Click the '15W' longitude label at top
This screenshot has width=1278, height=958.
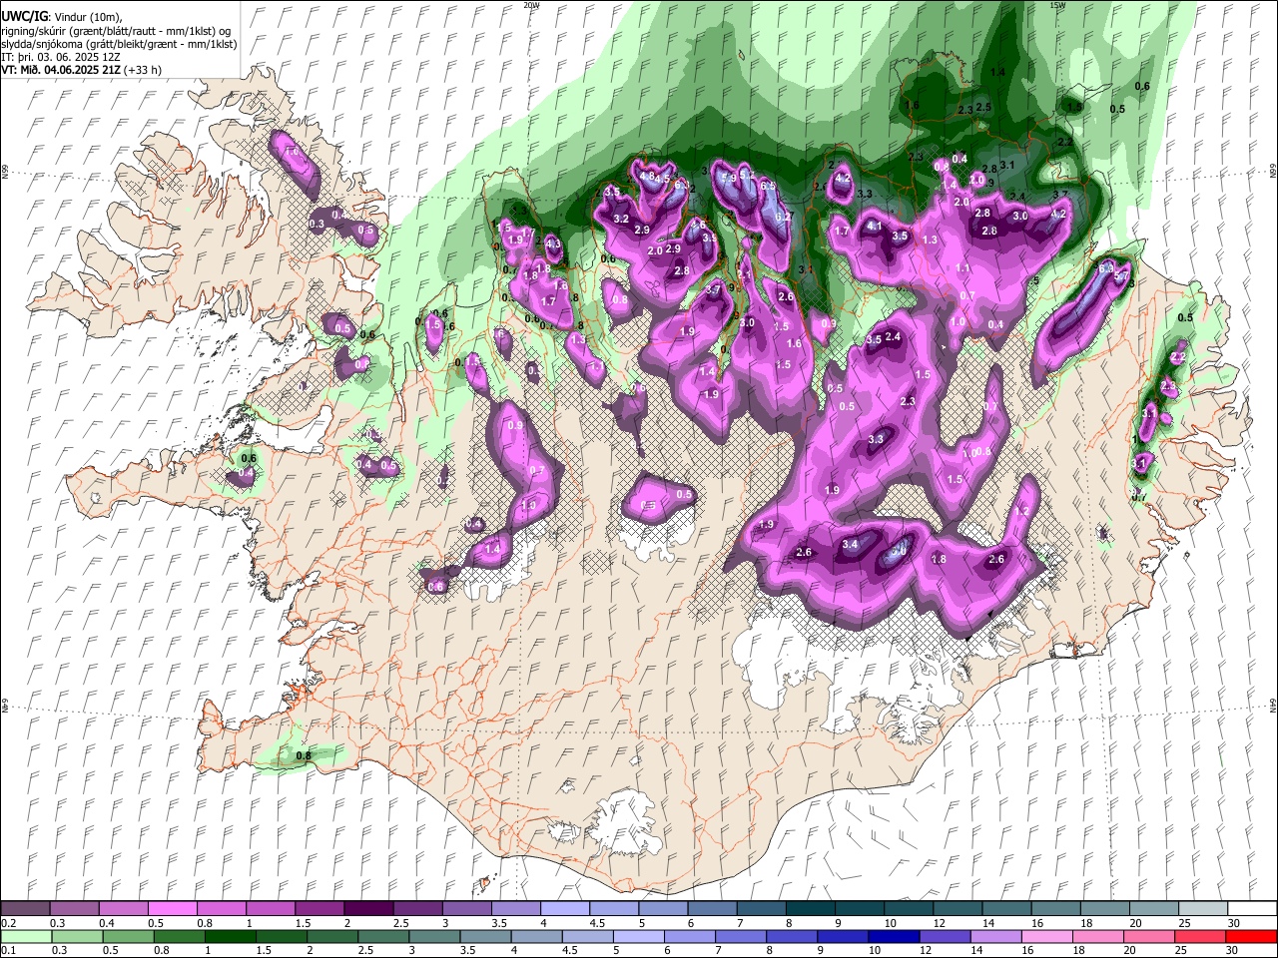click(1056, 5)
